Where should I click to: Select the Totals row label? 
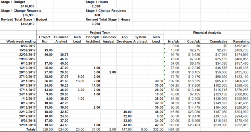31,130
